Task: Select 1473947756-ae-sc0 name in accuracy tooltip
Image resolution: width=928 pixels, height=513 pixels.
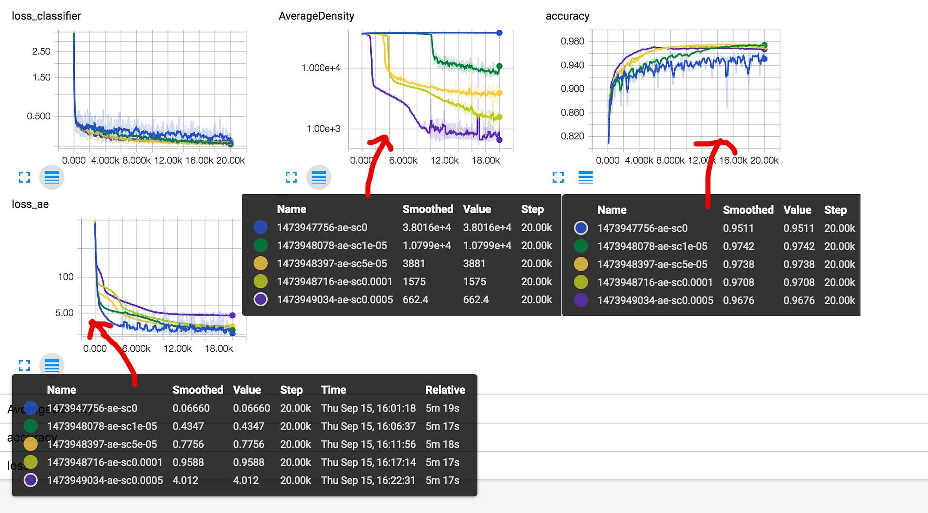Action: coord(642,228)
